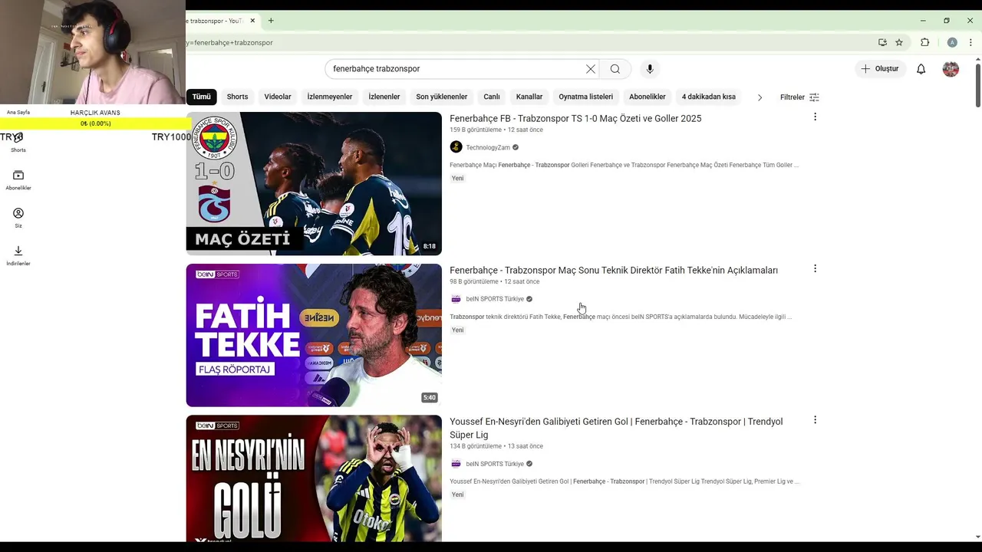Viewport: 982px width, 552px height.
Task: Select the Son yüklenenler filter chip
Action: (x=442, y=97)
